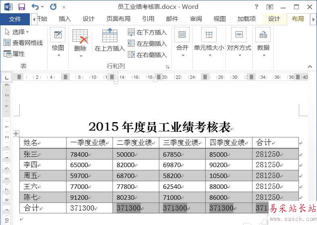Click the 对齐方式 icon
The width and height of the screenshot is (317, 225).
click(239, 35)
